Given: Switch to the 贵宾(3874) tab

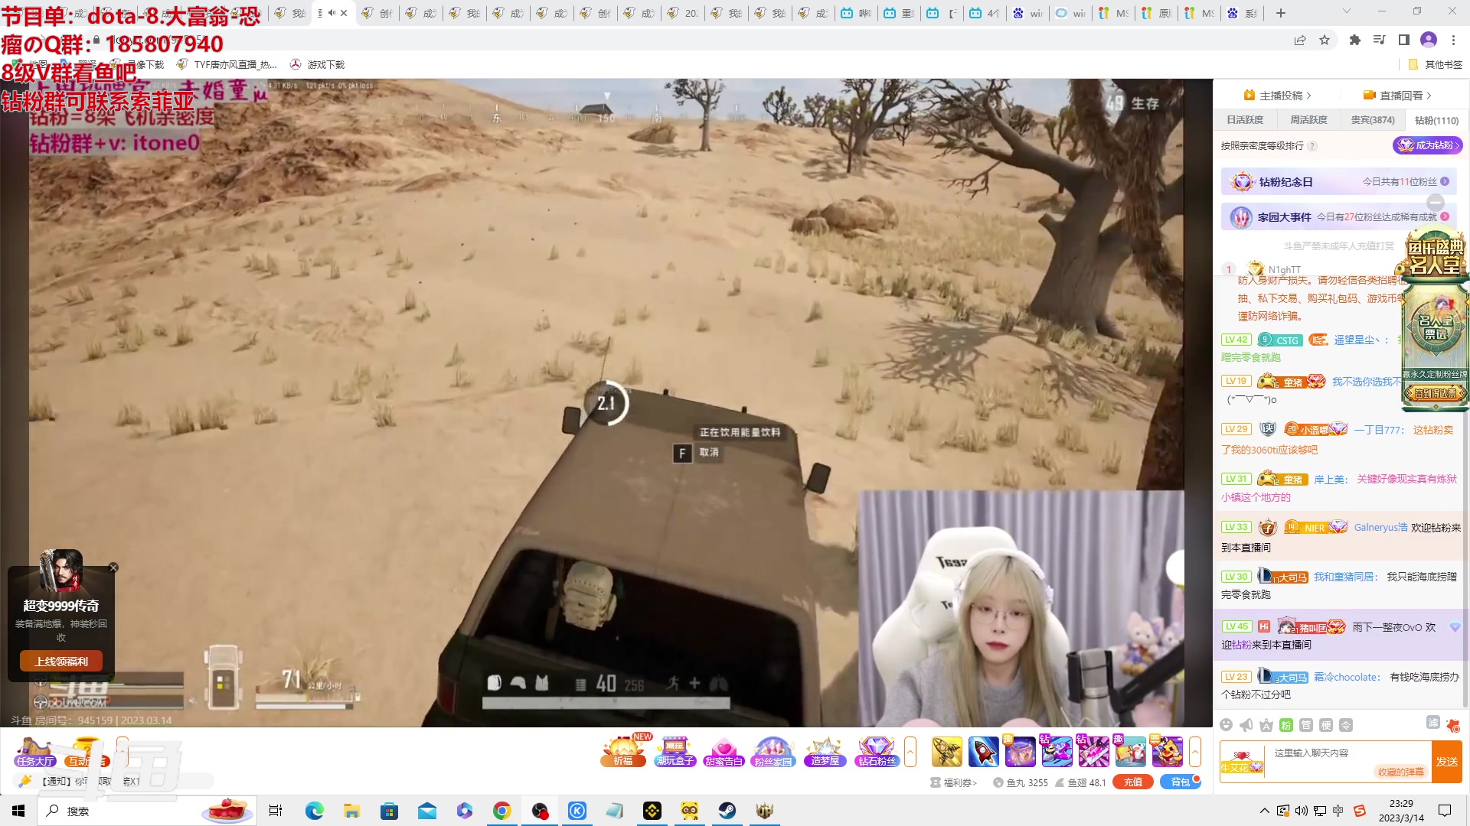Looking at the screenshot, I should pyautogui.click(x=1372, y=120).
